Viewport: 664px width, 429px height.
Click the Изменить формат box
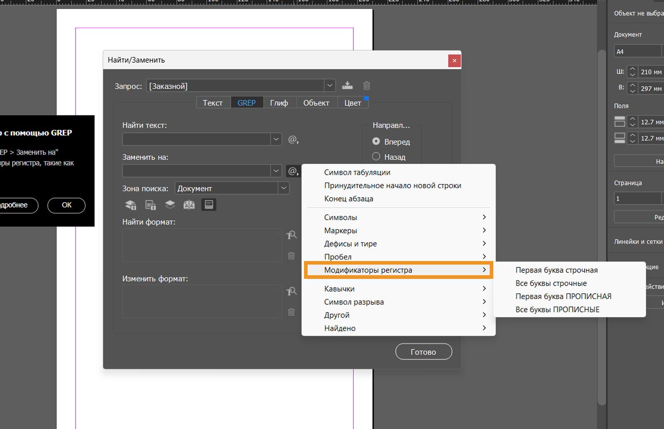pyautogui.click(x=202, y=302)
